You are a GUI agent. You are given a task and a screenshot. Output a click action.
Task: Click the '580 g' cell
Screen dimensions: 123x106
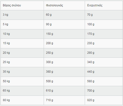click(x=104, y=81)
